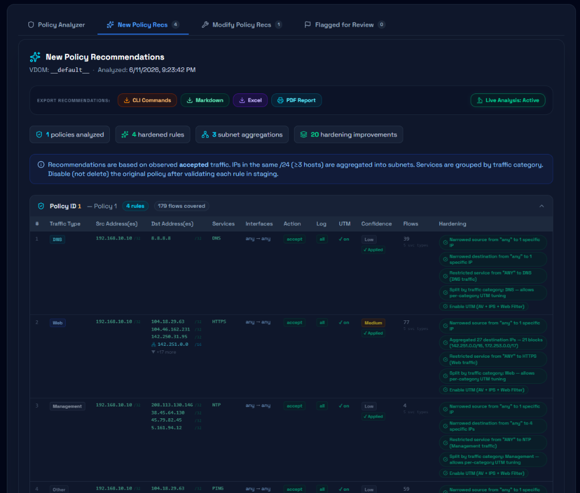The width and height of the screenshot is (580, 493).
Task: Click the Management traffic type tag
Action: (67, 406)
